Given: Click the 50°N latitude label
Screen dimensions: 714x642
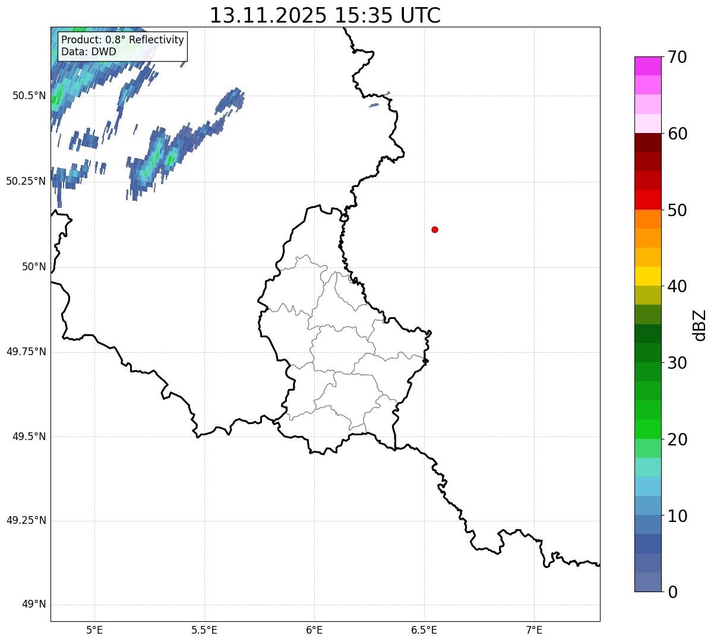Looking at the screenshot, I should pos(34,267).
